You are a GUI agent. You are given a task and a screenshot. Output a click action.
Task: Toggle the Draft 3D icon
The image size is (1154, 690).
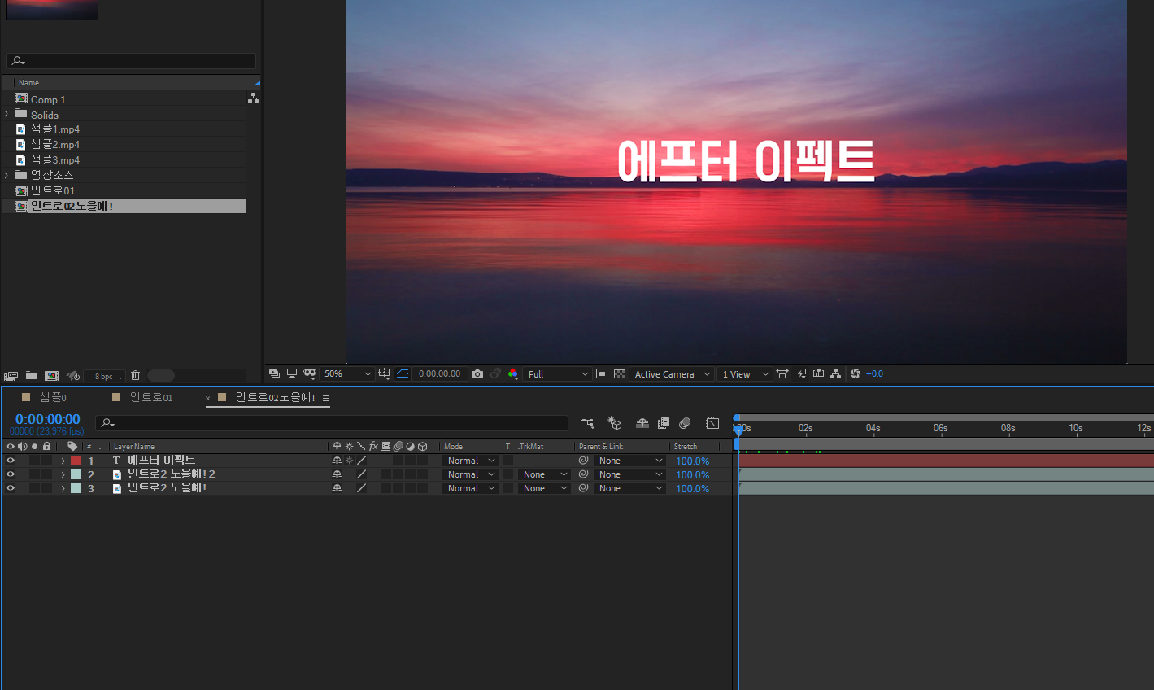(615, 423)
